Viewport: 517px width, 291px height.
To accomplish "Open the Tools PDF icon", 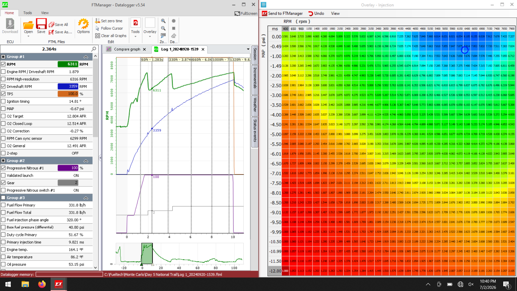I will [x=135, y=23].
